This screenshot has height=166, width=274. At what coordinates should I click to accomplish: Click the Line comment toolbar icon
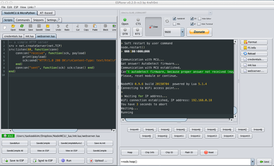pyautogui.click(x=114, y=28)
